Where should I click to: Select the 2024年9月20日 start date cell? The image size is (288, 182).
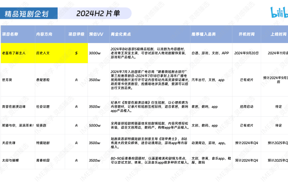(246, 53)
